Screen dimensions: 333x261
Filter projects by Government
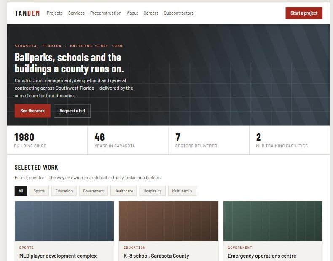pyautogui.click(x=94, y=191)
